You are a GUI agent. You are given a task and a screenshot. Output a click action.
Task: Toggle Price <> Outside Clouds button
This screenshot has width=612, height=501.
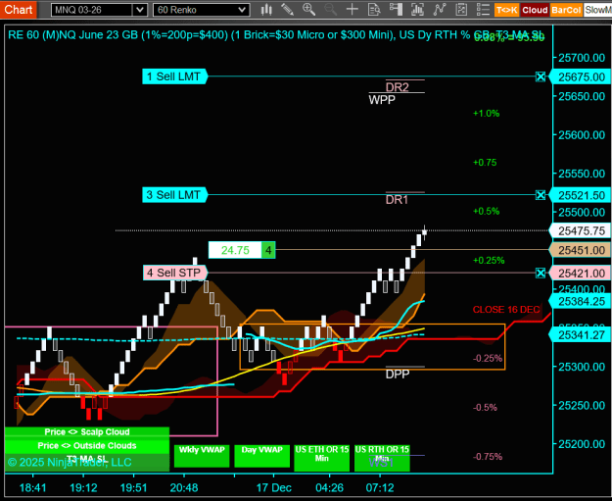pyautogui.click(x=87, y=446)
